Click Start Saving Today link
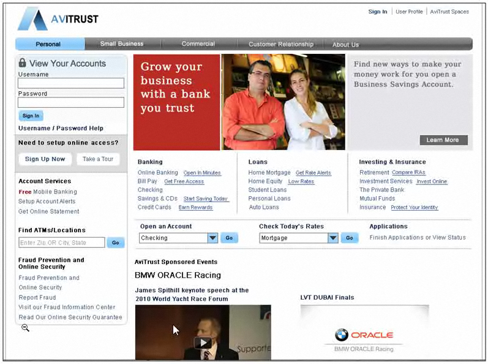 [x=205, y=199]
